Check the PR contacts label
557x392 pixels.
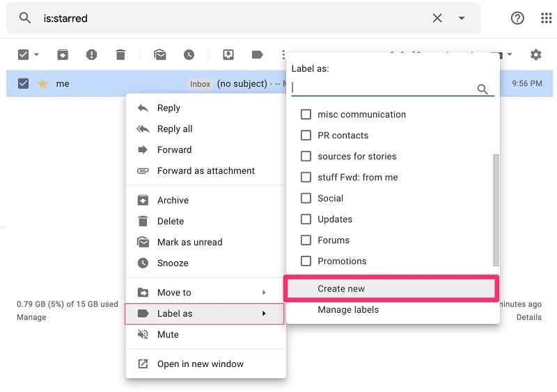pyautogui.click(x=306, y=135)
